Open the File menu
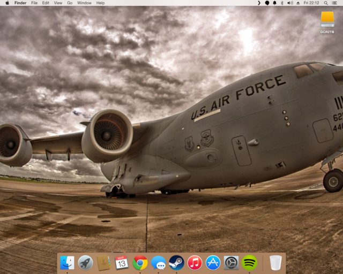The image size is (343, 274). click(x=34, y=3)
